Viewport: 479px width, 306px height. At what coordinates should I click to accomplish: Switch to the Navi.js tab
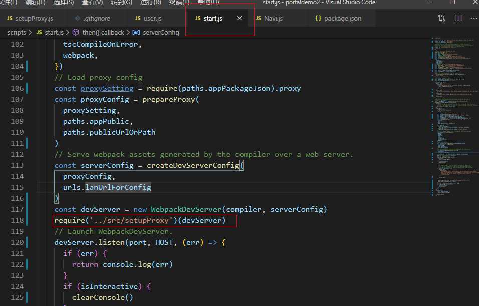pos(269,19)
